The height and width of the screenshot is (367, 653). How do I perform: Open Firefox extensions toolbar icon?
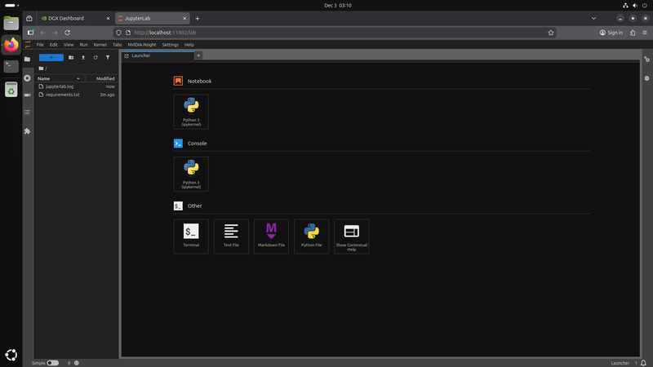[x=633, y=33]
